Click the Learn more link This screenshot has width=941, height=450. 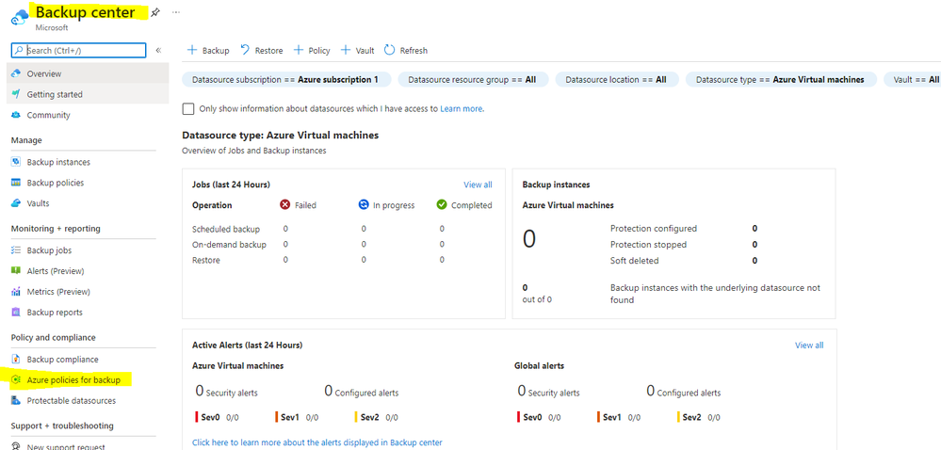click(462, 108)
